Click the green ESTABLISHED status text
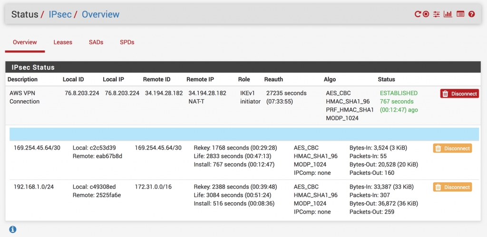 point(399,93)
